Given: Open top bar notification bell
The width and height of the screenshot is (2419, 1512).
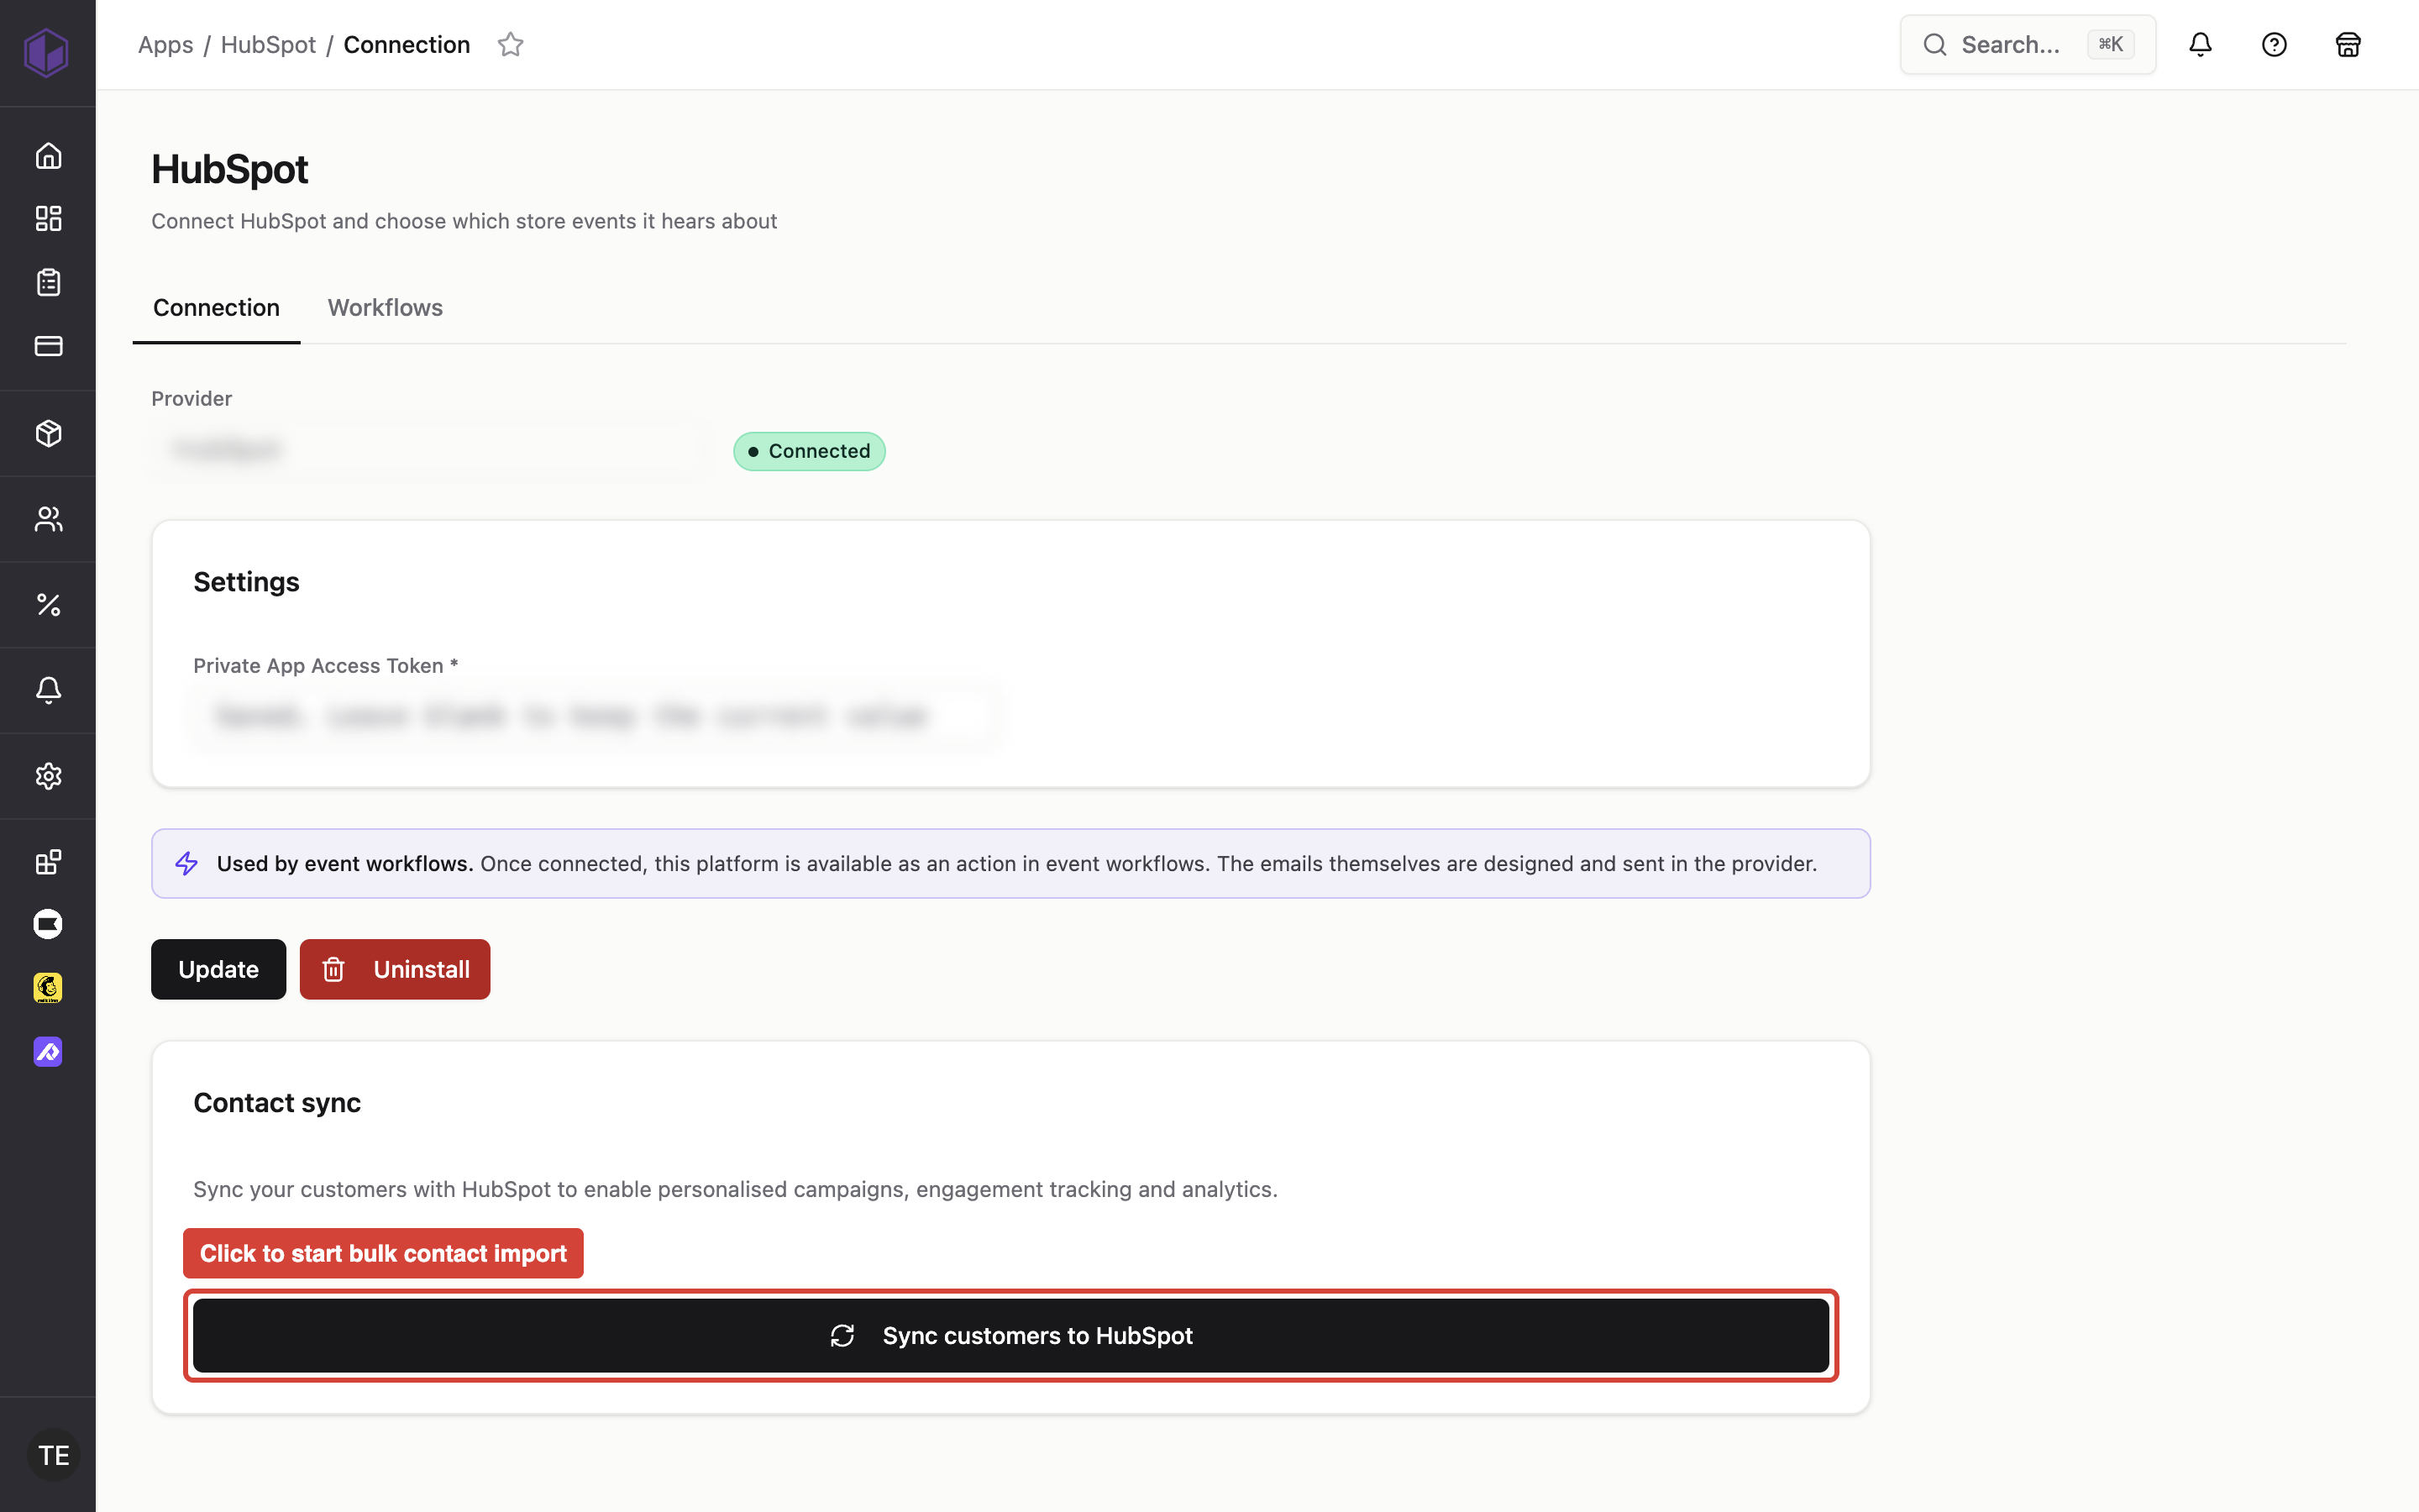Looking at the screenshot, I should click(x=2200, y=44).
